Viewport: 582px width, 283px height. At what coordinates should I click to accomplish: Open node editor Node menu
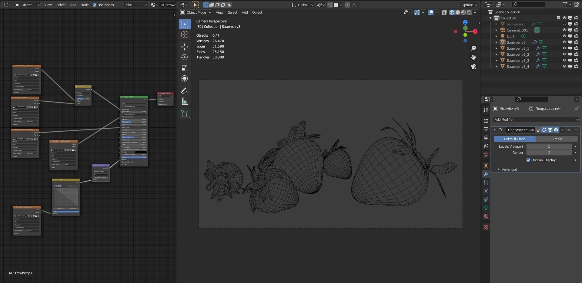(85, 5)
